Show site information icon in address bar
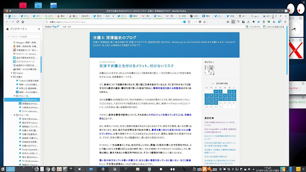The height and width of the screenshot is (172, 306). tap(46, 22)
